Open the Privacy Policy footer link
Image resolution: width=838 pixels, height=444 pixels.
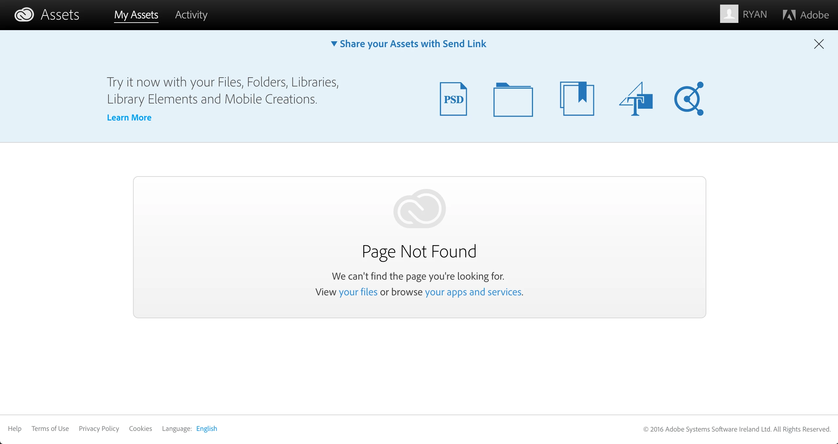pos(99,429)
